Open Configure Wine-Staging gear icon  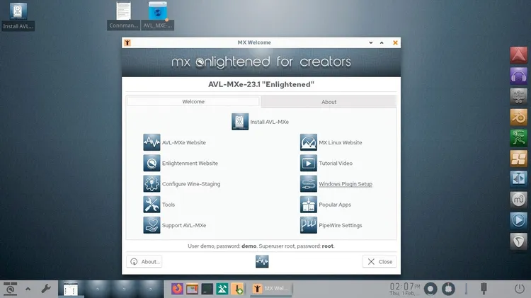pyautogui.click(x=152, y=183)
